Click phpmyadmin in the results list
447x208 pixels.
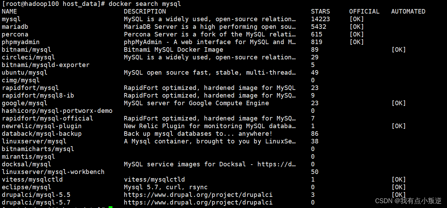click(x=21, y=42)
